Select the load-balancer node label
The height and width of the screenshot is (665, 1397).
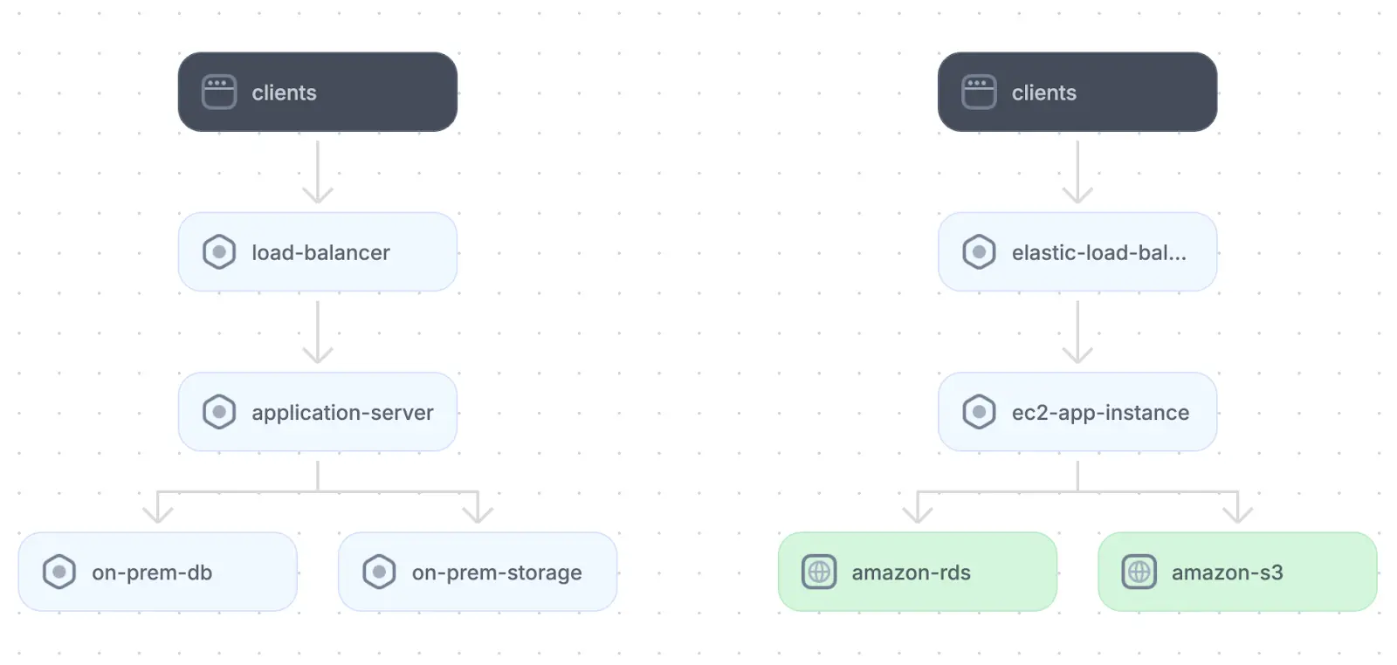320,252
